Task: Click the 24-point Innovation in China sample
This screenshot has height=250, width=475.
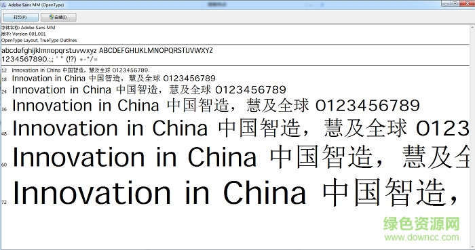Action: (149, 90)
